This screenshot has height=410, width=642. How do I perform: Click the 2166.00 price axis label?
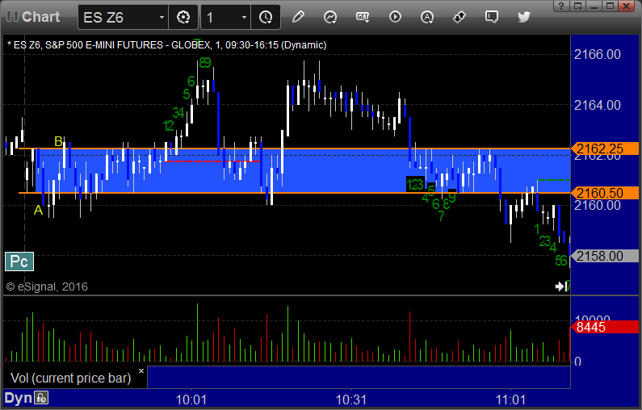click(x=598, y=54)
